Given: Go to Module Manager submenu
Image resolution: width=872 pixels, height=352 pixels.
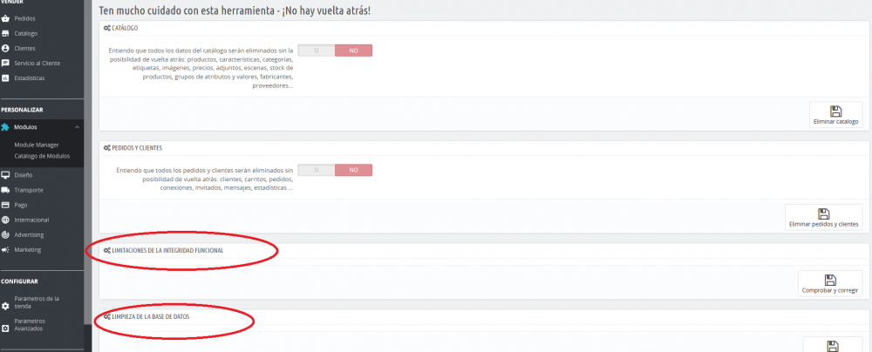Looking at the screenshot, I should tap(37, 146).
